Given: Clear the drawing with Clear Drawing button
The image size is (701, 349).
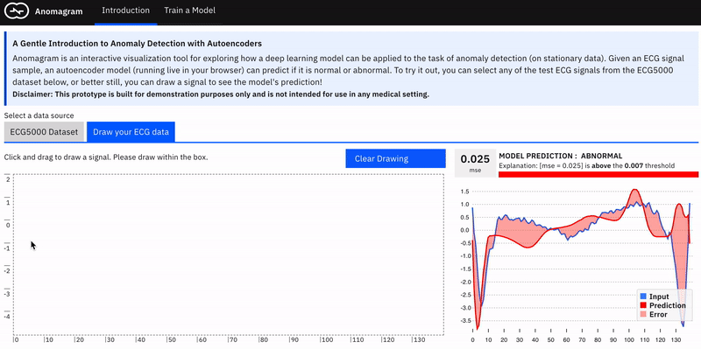Looking at the screenshot, I should [396, 158].
